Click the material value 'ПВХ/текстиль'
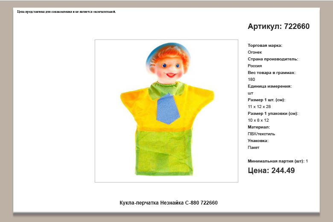The image size is (333, 222). click(261, 134)
